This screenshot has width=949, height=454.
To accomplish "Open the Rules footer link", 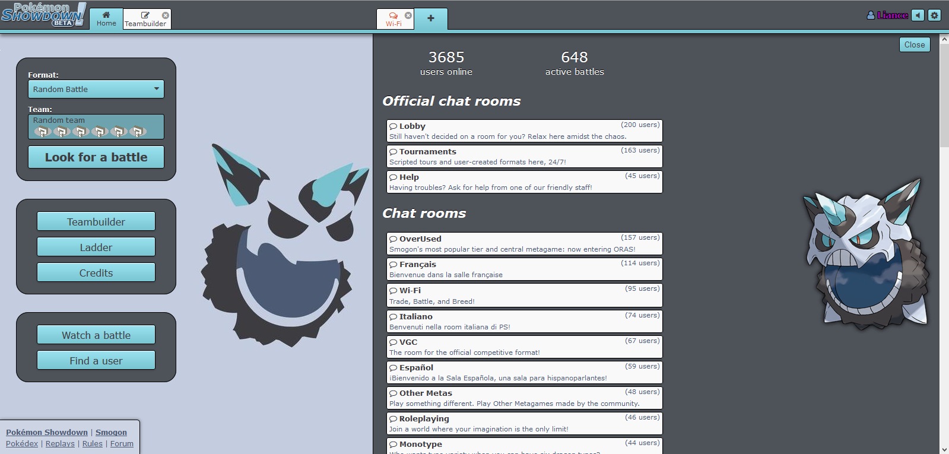I will 92,443.
